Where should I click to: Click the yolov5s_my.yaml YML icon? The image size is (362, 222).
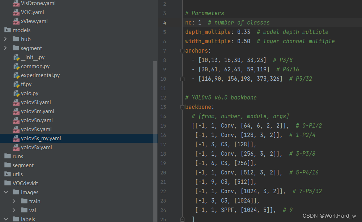[x=16, y=138]
